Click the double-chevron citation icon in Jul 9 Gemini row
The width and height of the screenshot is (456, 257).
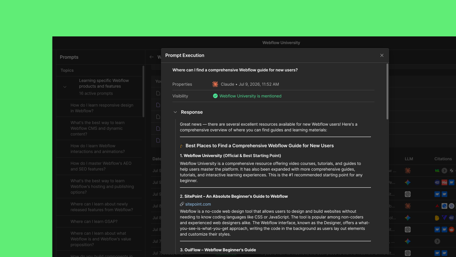[x=437, y=182]
